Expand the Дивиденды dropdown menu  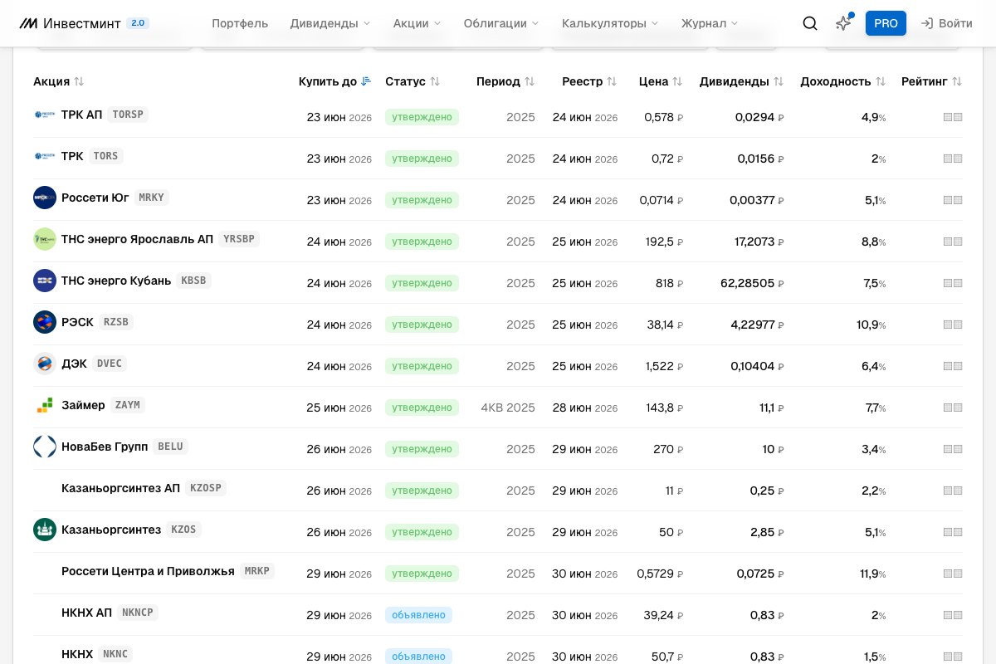pyautogui.click(x=330, y=23)
